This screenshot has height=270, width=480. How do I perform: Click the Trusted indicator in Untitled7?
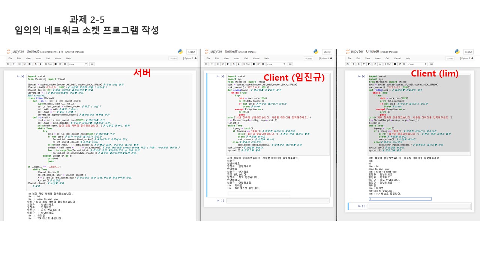308,58
